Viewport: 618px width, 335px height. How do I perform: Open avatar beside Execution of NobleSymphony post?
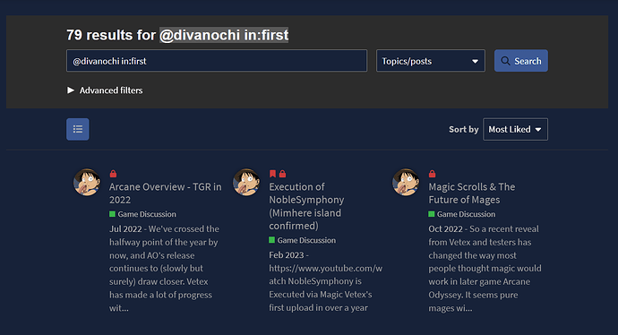click(246, 182)
